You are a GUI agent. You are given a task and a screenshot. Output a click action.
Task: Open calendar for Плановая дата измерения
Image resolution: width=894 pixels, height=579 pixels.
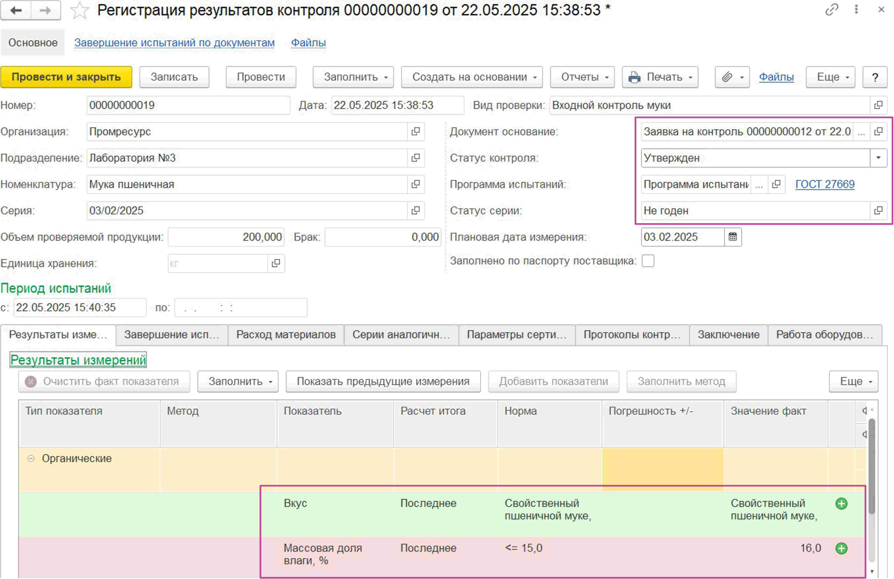732,237
